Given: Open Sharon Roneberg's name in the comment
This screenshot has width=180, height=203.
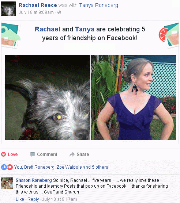Looking at the screenshot, I should click(x=34, y=180).
